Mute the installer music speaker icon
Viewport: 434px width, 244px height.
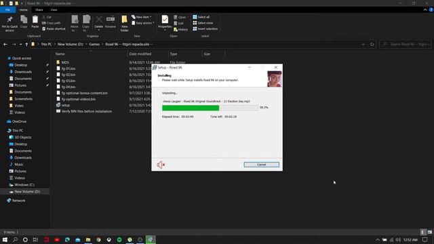point(161,165)
